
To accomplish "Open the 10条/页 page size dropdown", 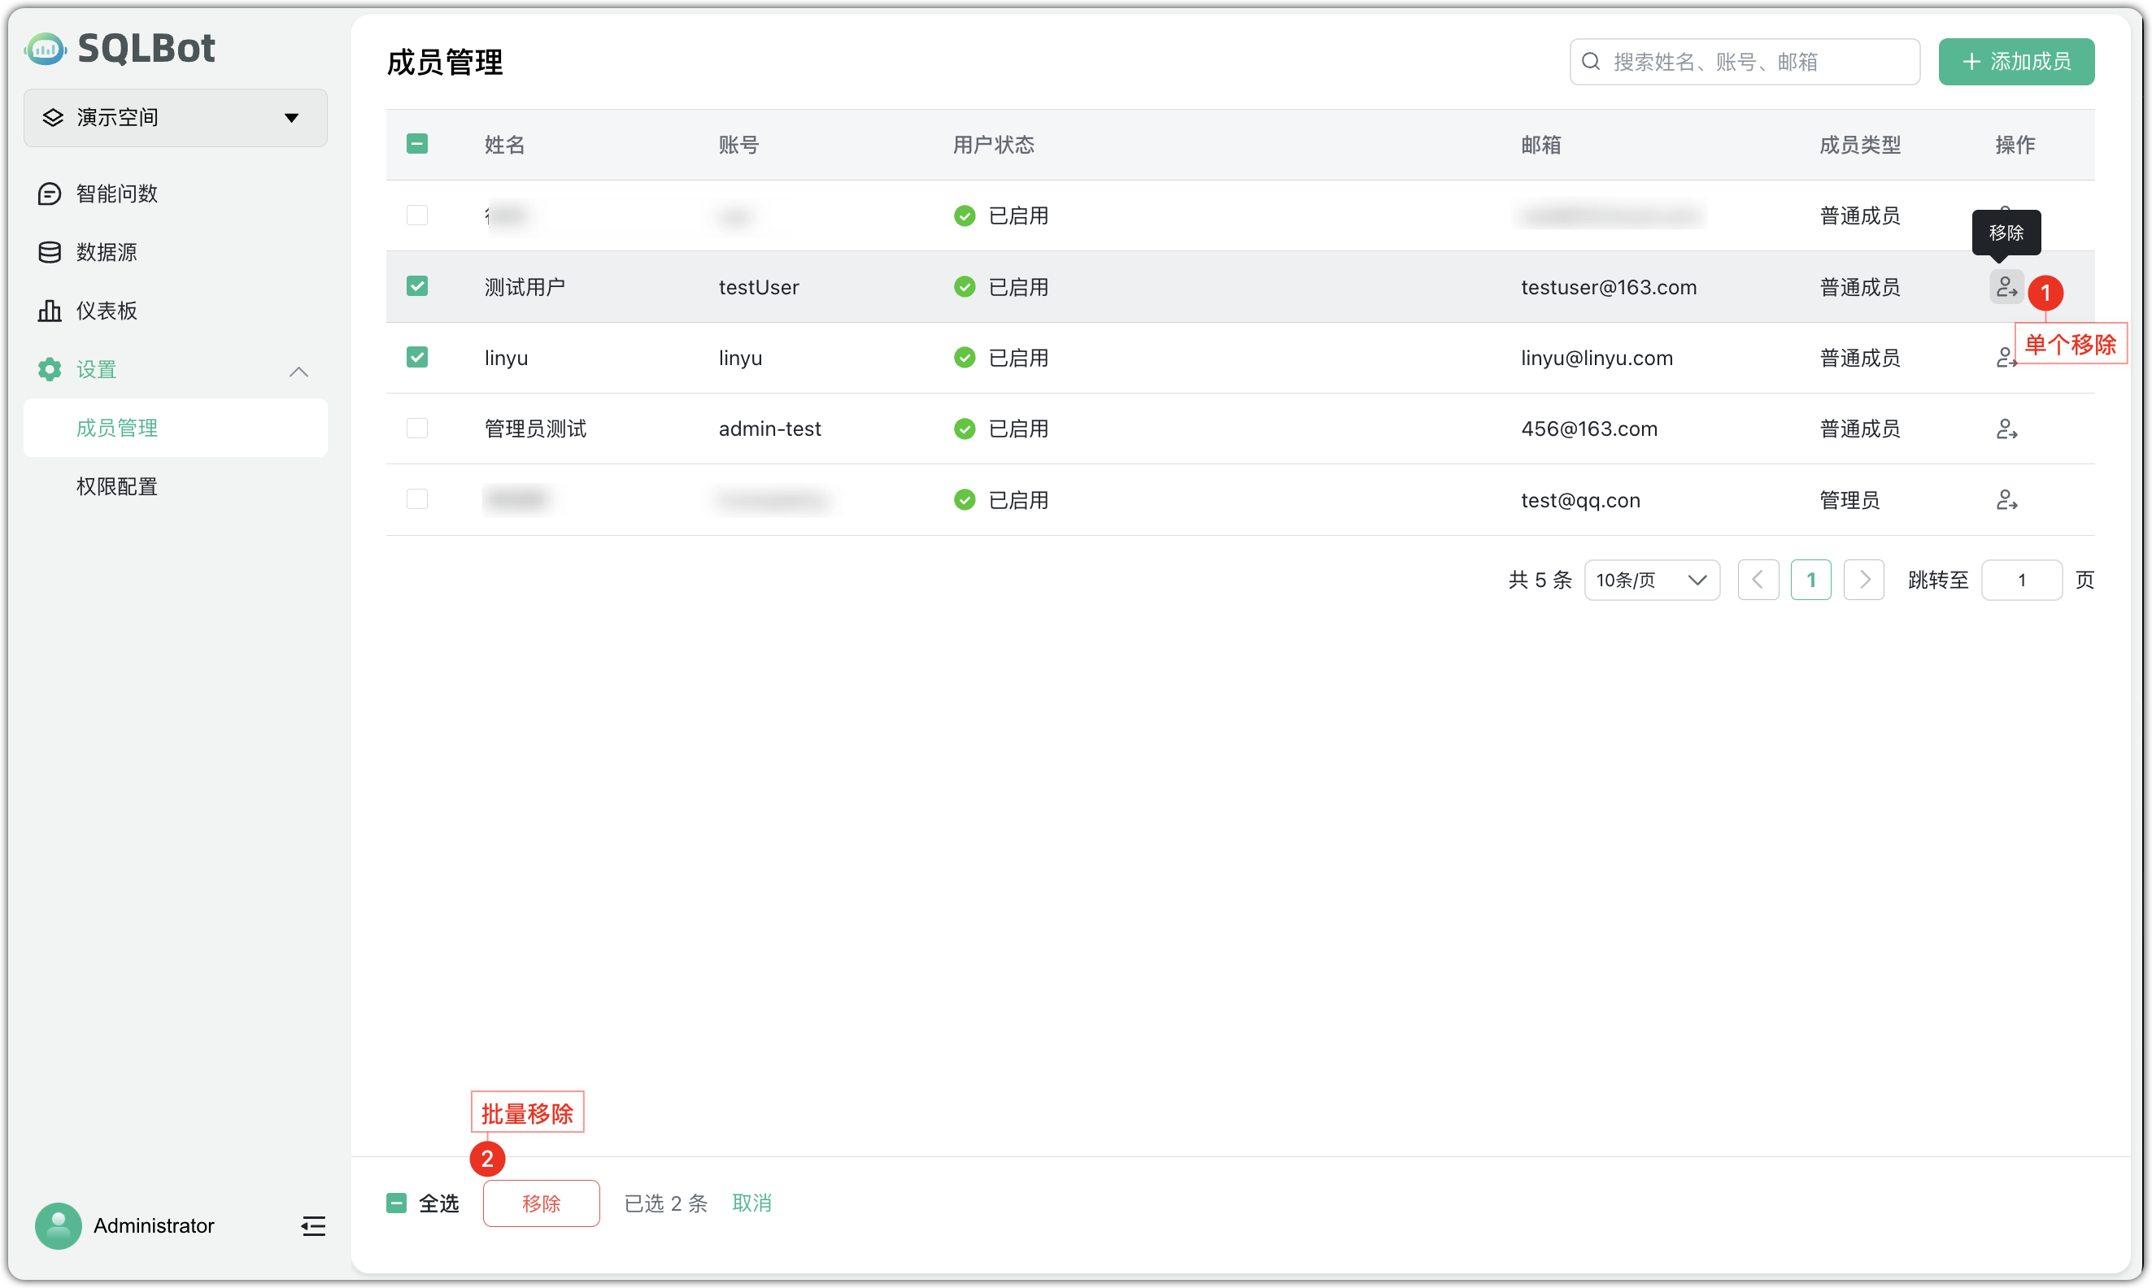I will tap(1650, 579).
